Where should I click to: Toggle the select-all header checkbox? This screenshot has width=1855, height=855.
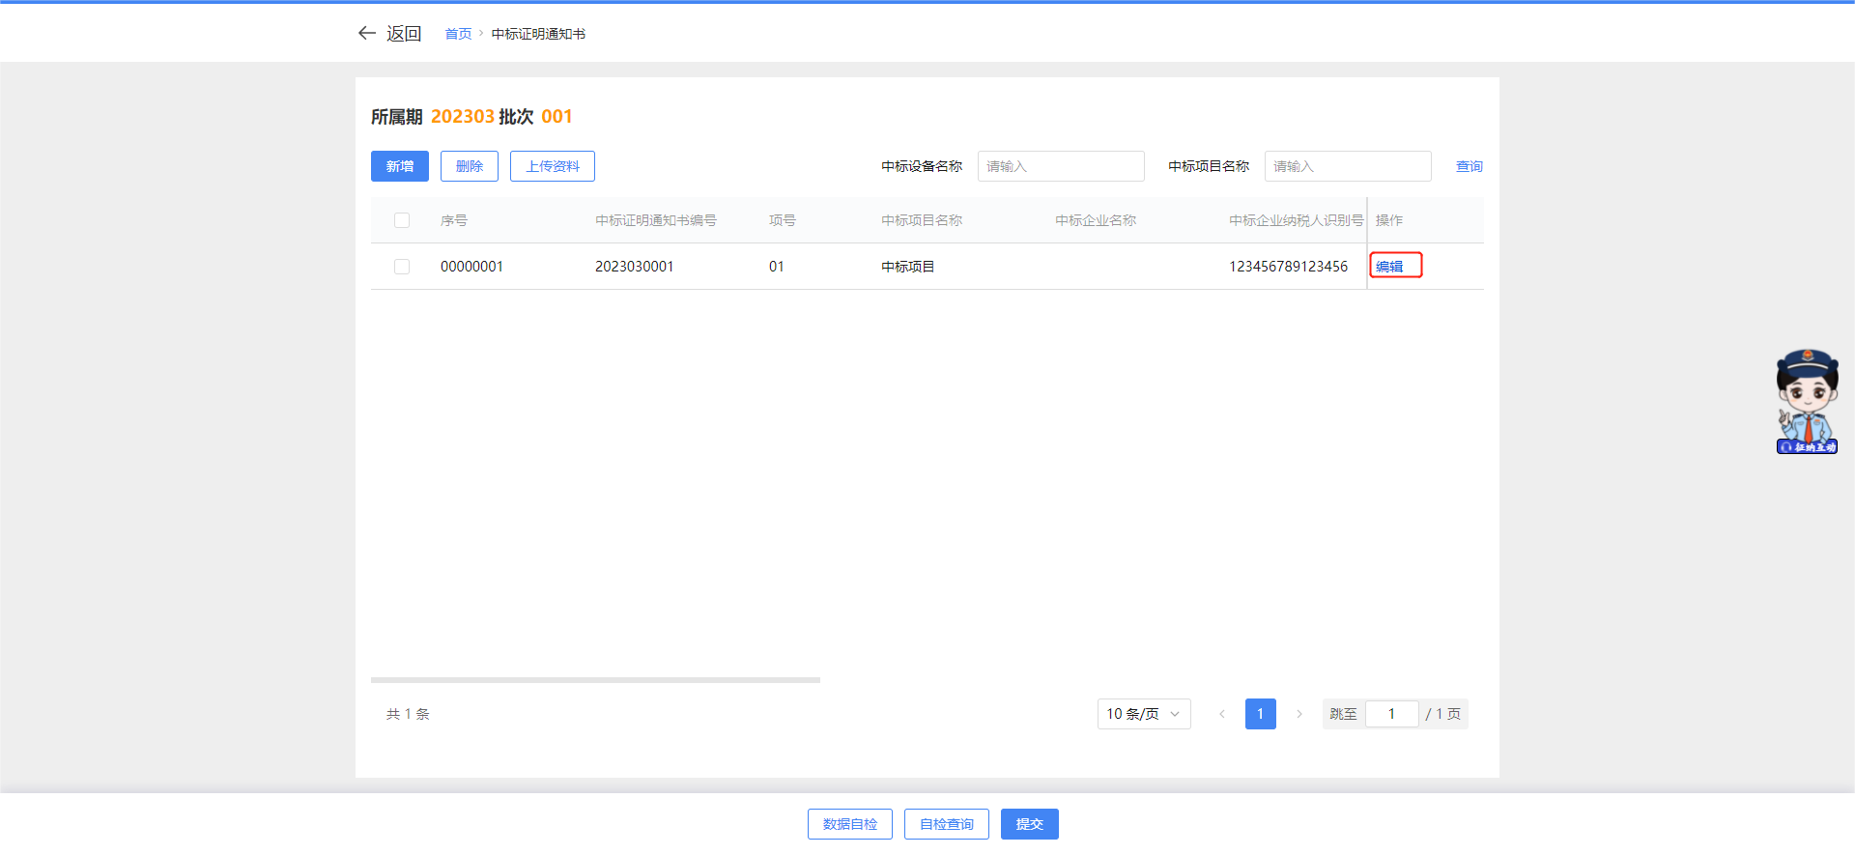(x=402, y=220)
